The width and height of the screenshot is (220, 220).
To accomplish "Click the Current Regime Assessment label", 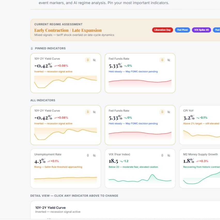I will 58,24.
